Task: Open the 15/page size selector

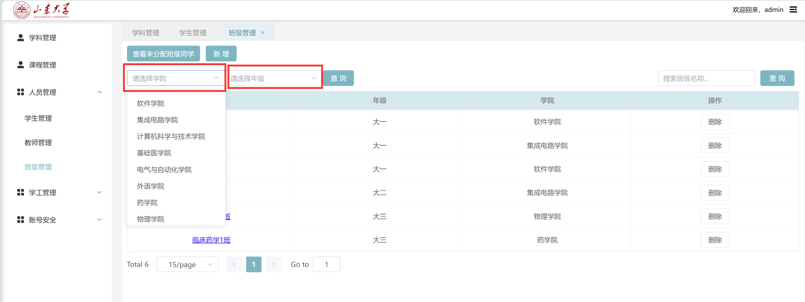Action: click(187, 264)
